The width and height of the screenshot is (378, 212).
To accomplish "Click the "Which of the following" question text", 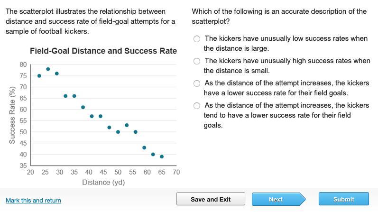I will click(279, 16).
